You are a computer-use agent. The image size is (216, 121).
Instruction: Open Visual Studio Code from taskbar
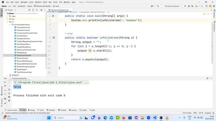click(155, 118)
